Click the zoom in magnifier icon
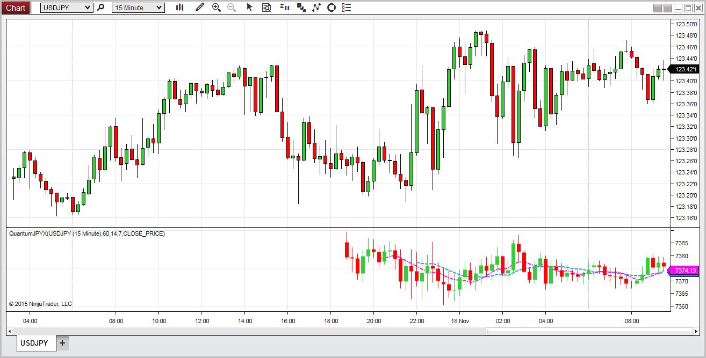The height and width of the screenshot is (358, 706). pos(217,8)
